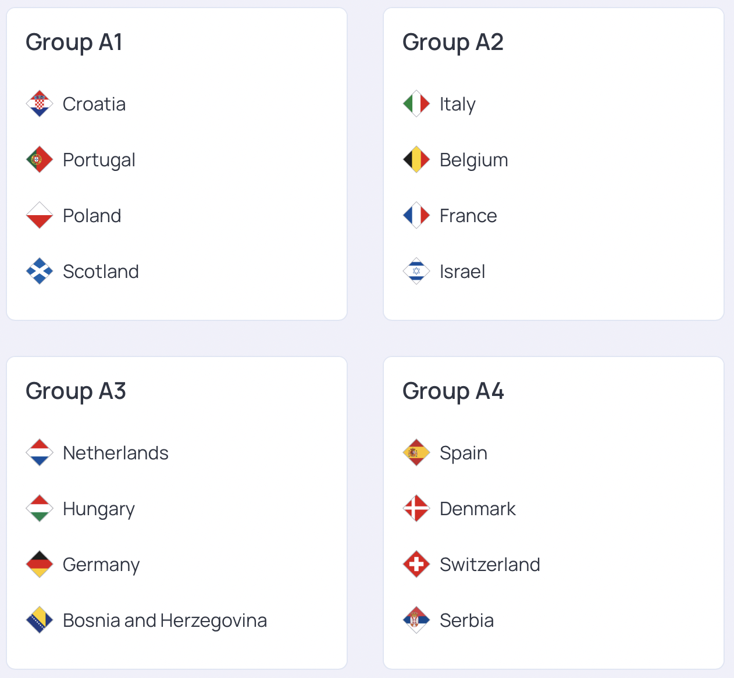Click the Group A4 heading
734x678 pixels.
coord(453,391)
